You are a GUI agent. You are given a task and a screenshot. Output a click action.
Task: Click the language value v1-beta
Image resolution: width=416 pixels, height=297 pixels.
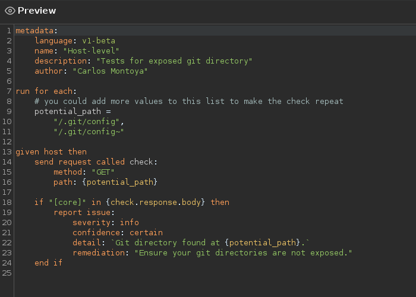pos(99,41)
